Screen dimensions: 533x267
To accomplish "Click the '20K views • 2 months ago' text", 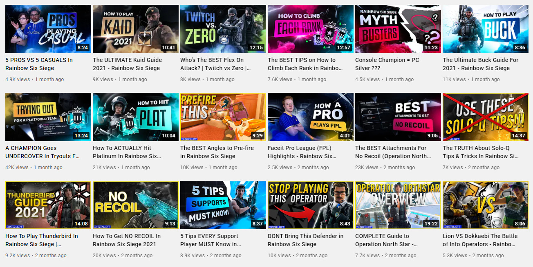I will coord(123,256).
